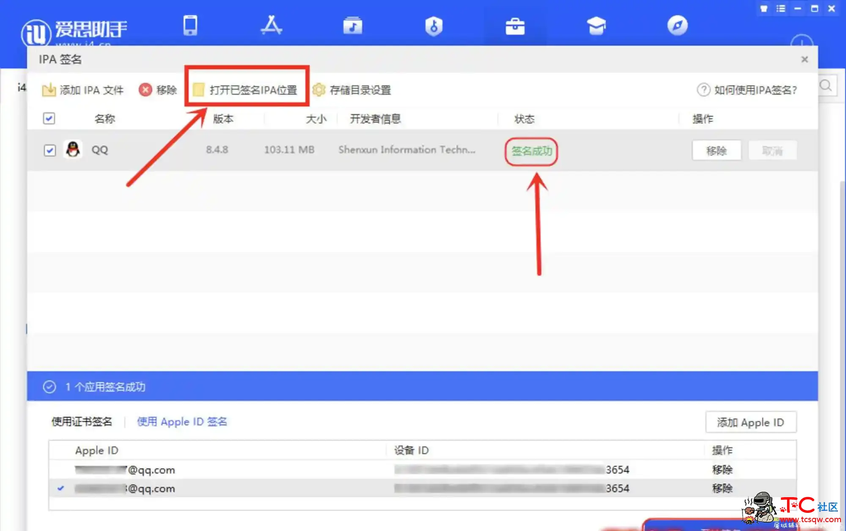Click the red 移除 toolbar button
Viewport: 846px width, 531px height.
(x=158, y=90)
